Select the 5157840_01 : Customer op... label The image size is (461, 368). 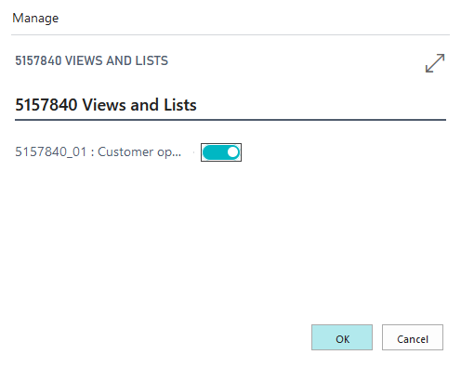[x=99, y=152]
